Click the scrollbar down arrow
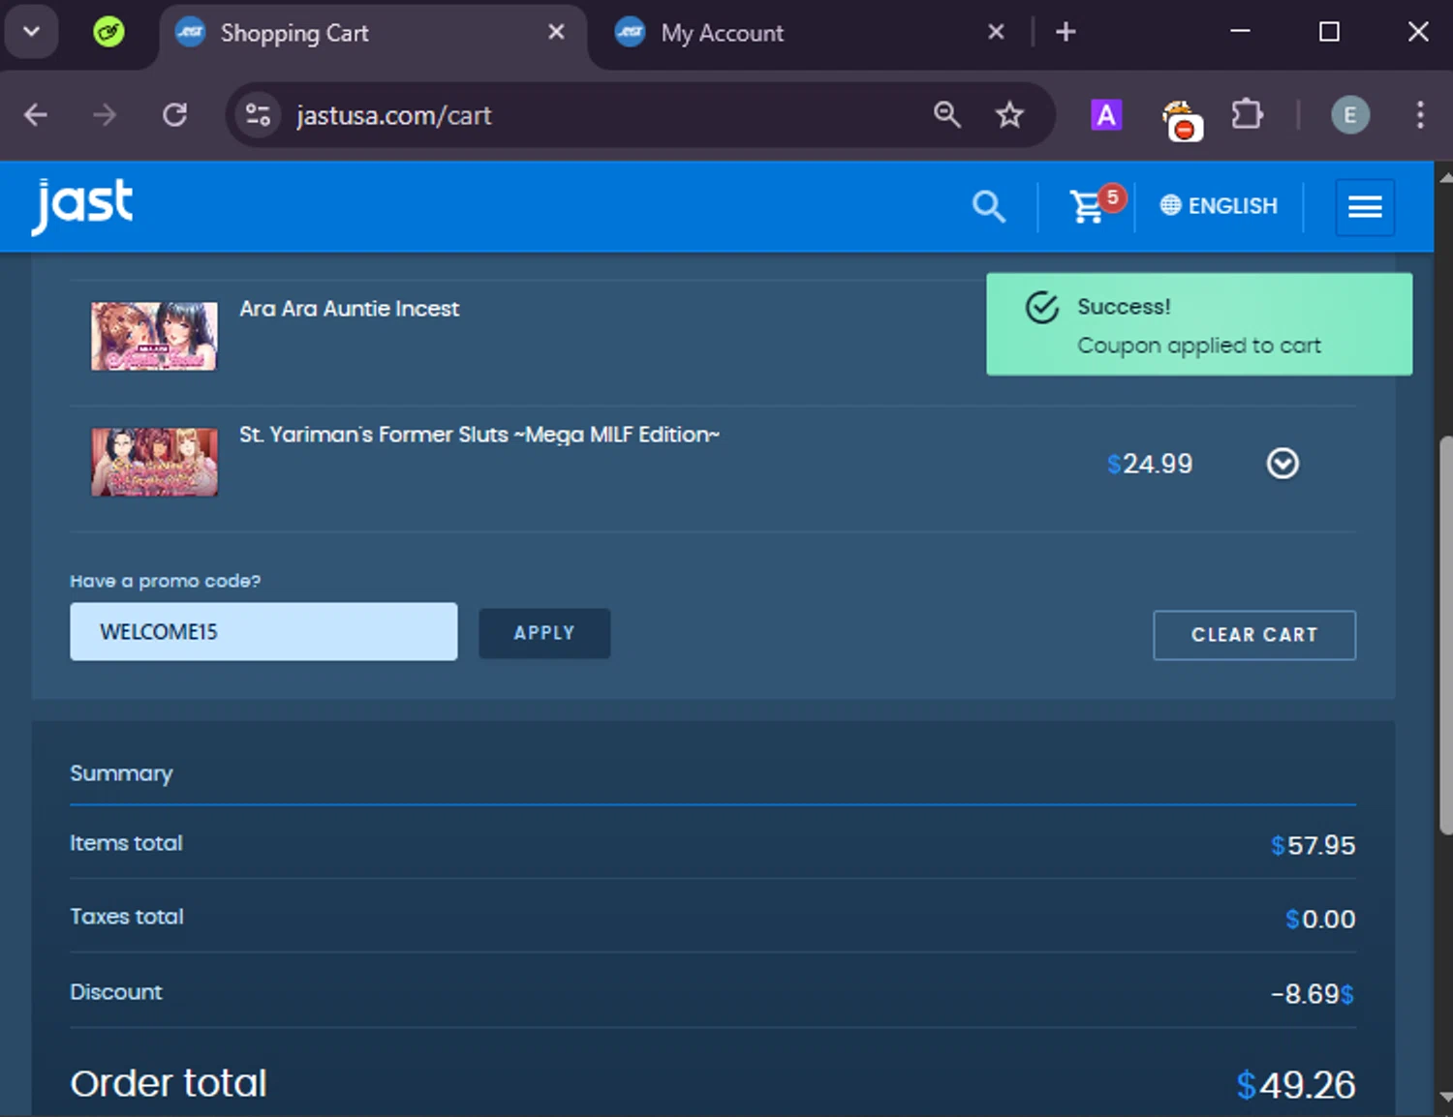This screenshot has width=1453, height=1117. [1445, 1097]
